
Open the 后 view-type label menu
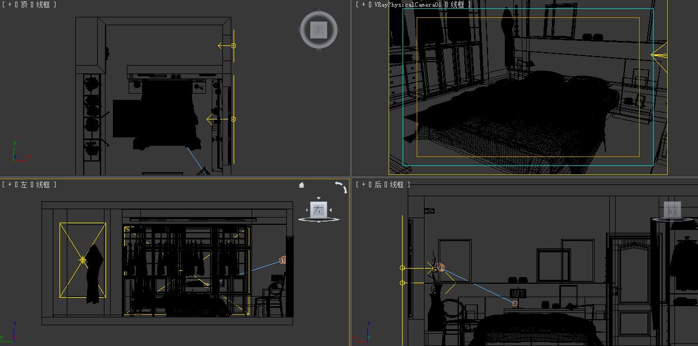point(378,184)
